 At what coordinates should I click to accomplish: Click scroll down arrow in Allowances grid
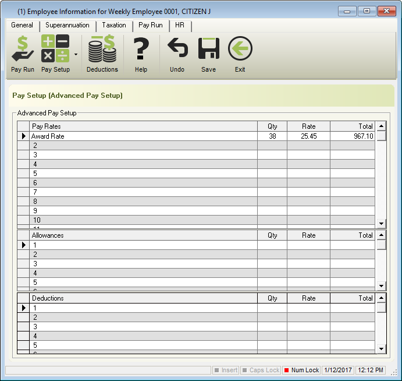381,286
